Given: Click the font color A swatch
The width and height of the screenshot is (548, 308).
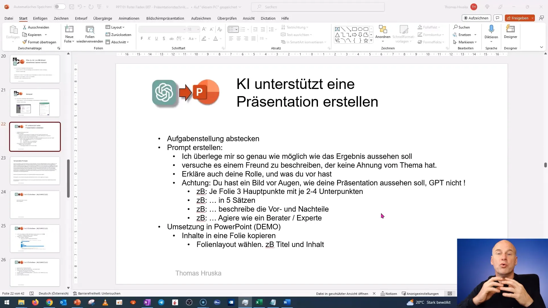Looking at the screenshot, I should click(215, 38).
